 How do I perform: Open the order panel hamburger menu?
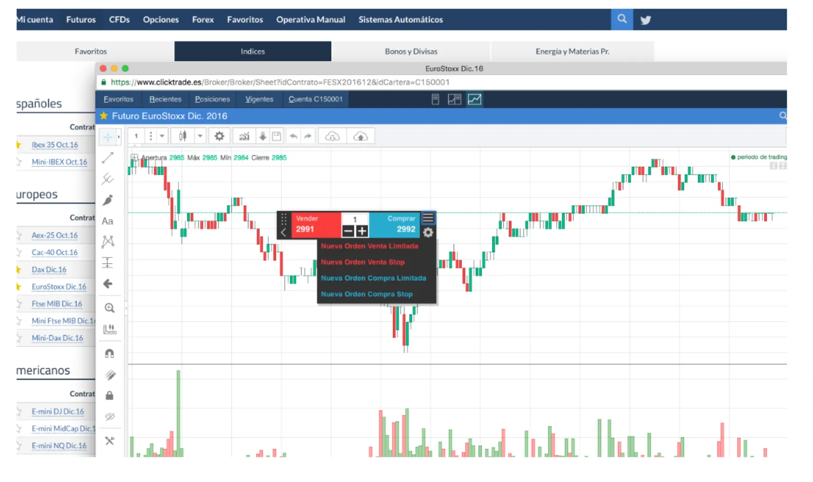click(428, 218)
